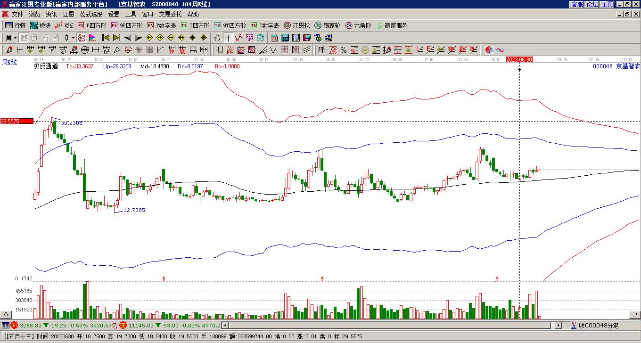Expand indicator panel with triangle button
641x343 pixels.
click(6, 315)
